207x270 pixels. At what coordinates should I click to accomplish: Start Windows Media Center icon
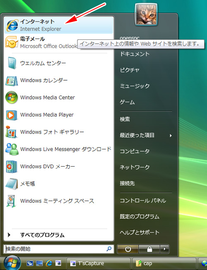(12, 97)
